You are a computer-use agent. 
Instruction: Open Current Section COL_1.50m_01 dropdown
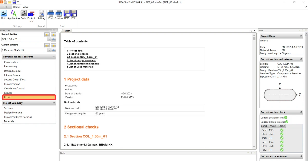[x=49, y=39]
